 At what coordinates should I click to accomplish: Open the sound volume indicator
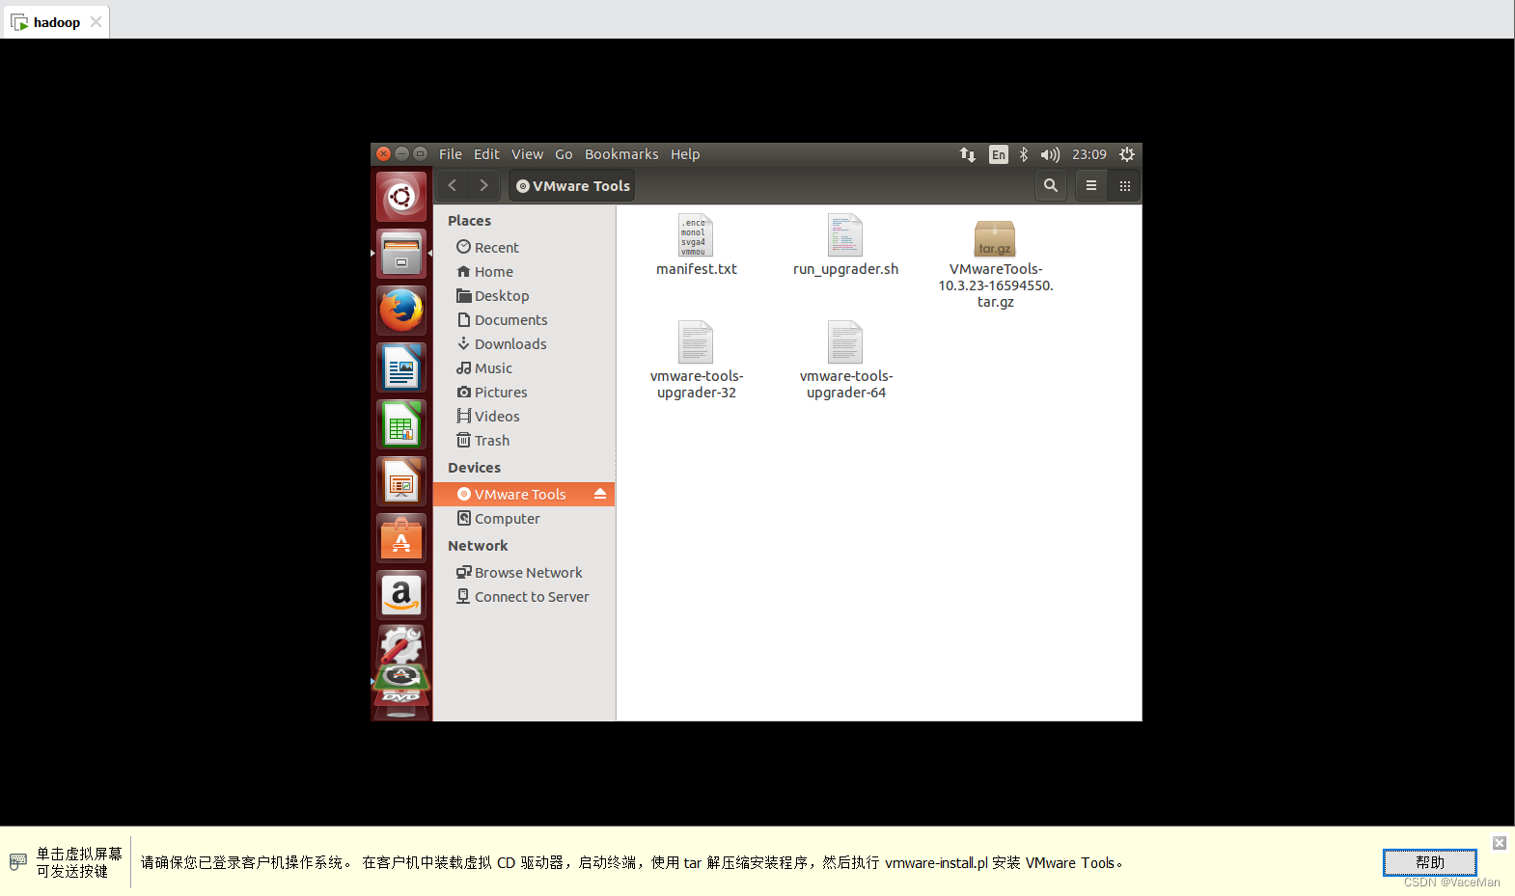click(1050, 154)
